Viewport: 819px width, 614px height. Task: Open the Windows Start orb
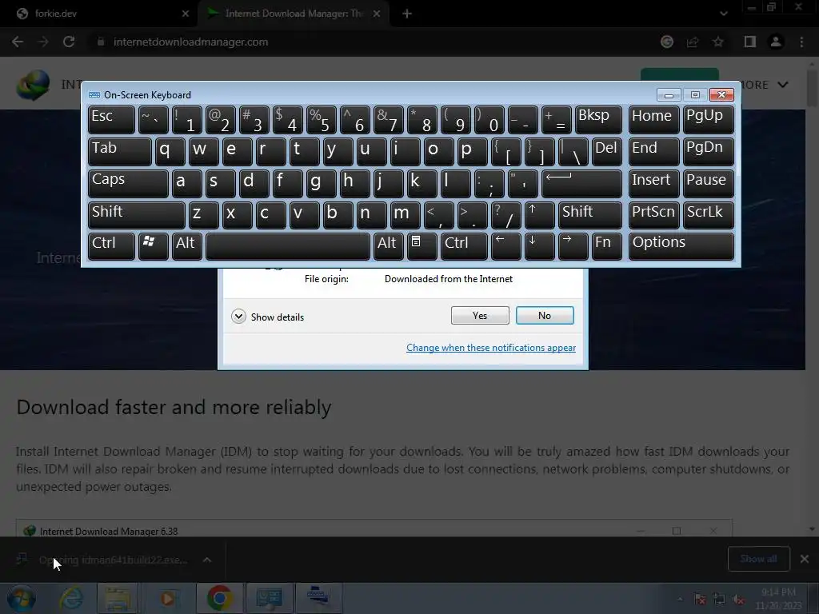click(21, 598)
